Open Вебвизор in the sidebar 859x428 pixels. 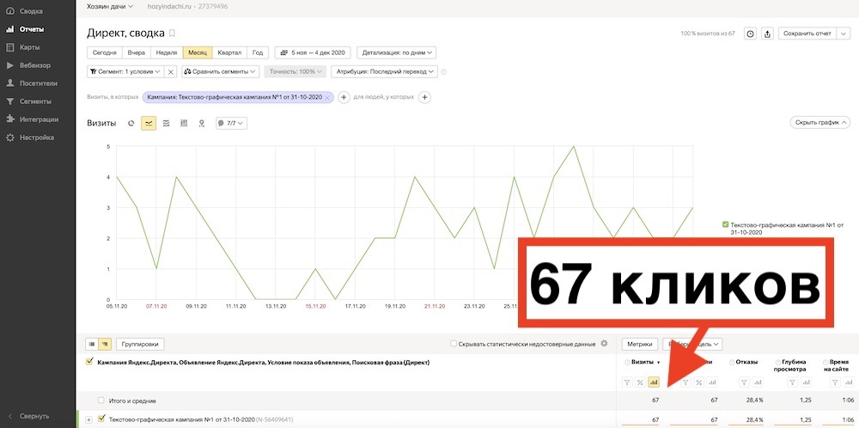tap(28, 65)
